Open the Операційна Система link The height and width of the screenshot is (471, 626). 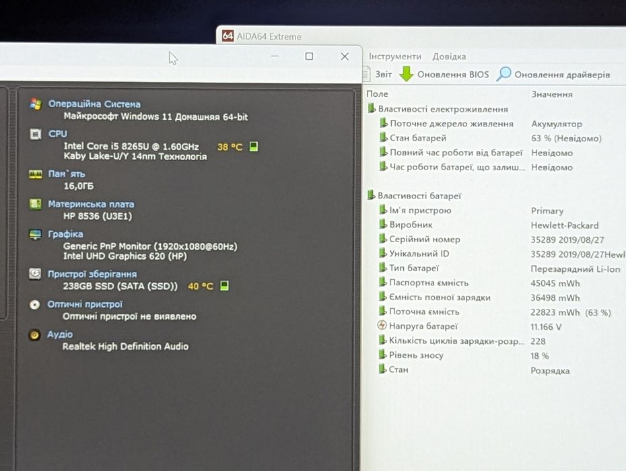tap(94, 104)
